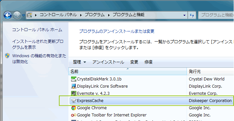
Task: Click アンインストール in the toolbar
Action: 108,62
